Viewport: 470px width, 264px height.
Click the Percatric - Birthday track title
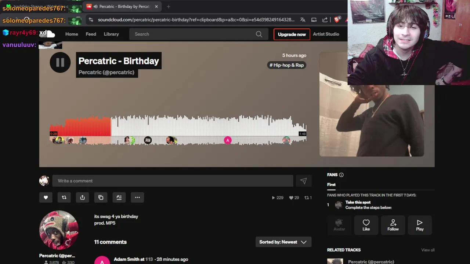[119, 61]
